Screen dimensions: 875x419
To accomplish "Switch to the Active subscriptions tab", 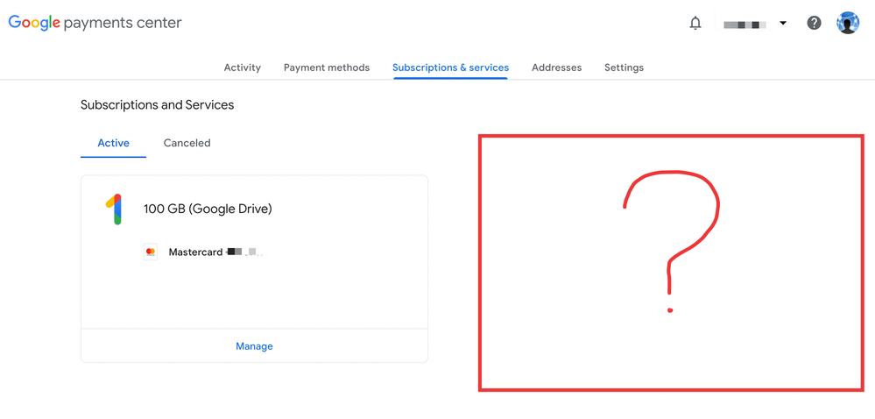I will tap(113, 143).
